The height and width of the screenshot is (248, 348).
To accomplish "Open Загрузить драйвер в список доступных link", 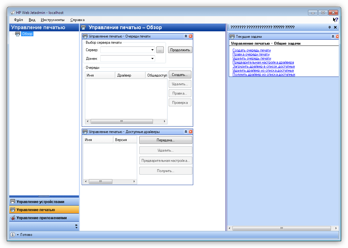I will pos(264,66).
